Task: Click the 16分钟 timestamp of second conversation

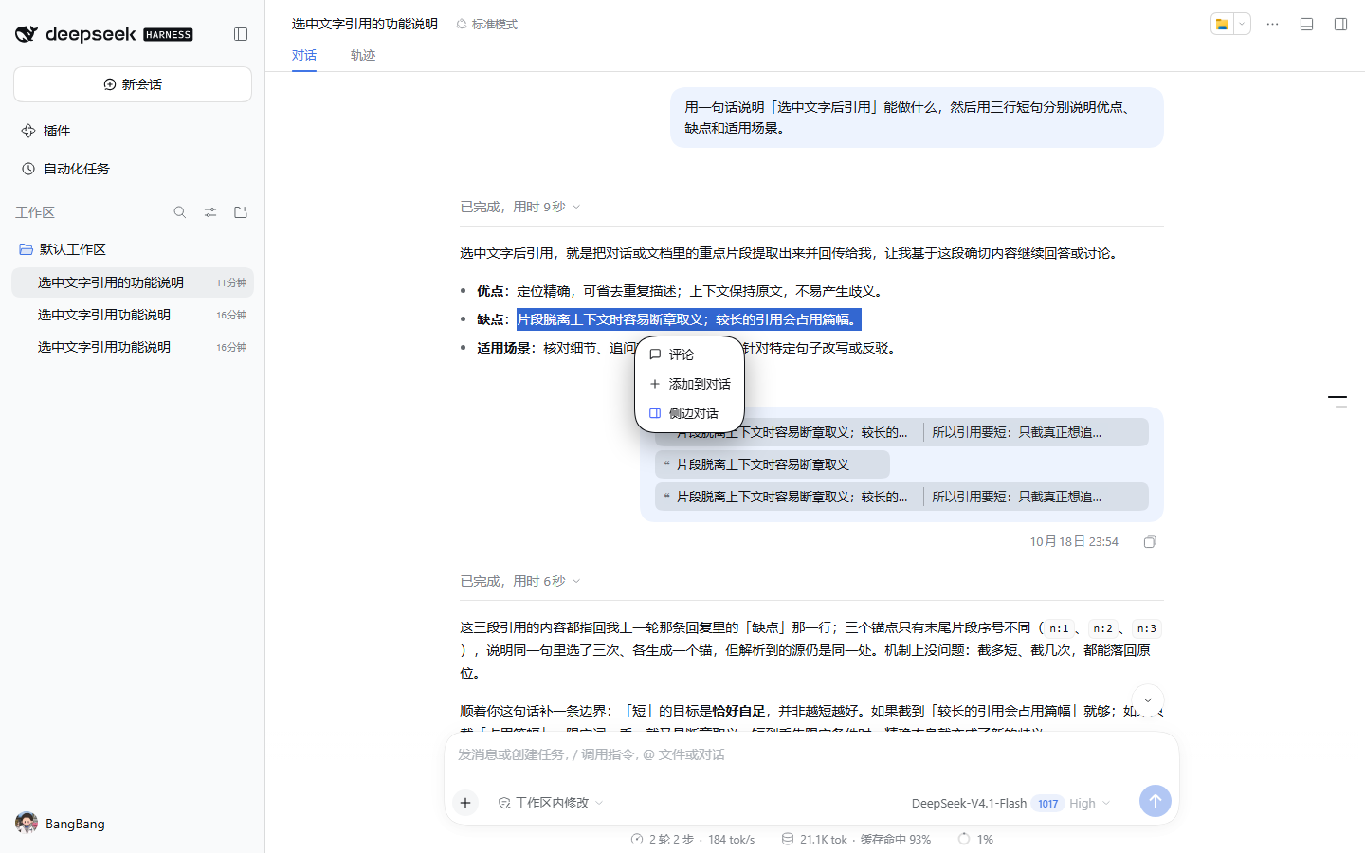Action: point(231,315)
